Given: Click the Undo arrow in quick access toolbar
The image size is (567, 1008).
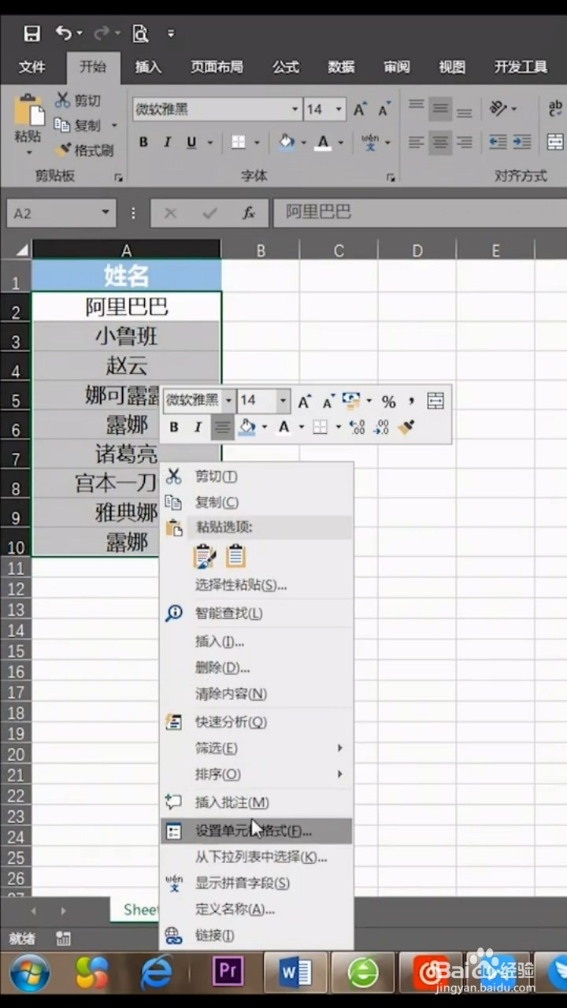Looking at the screenshot, I should click(64, 33).
